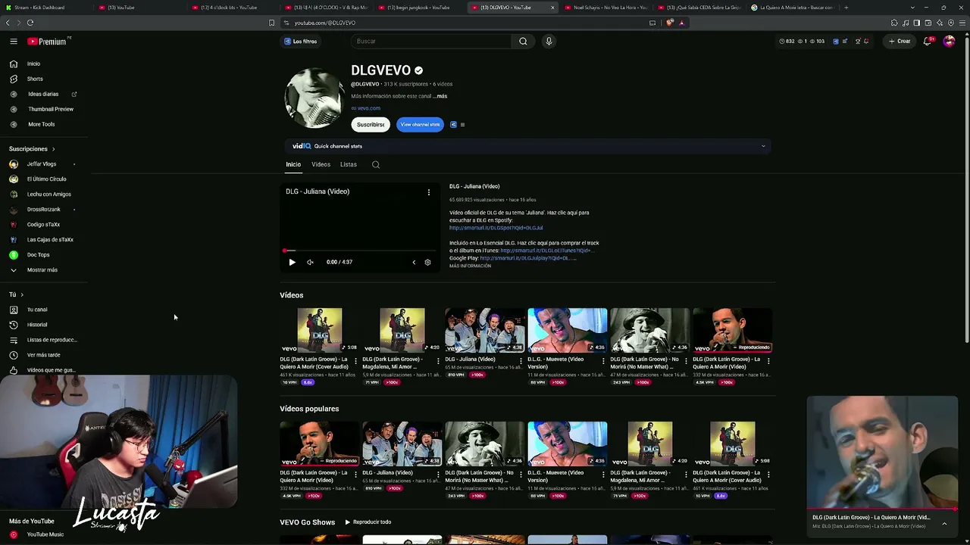
Task: Click the YouTube Premium logo
Action: (x=47, y=42)
